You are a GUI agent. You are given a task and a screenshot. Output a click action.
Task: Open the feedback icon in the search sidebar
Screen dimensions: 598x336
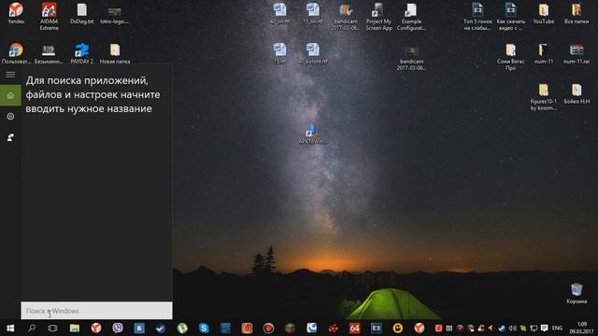(10, 137)
